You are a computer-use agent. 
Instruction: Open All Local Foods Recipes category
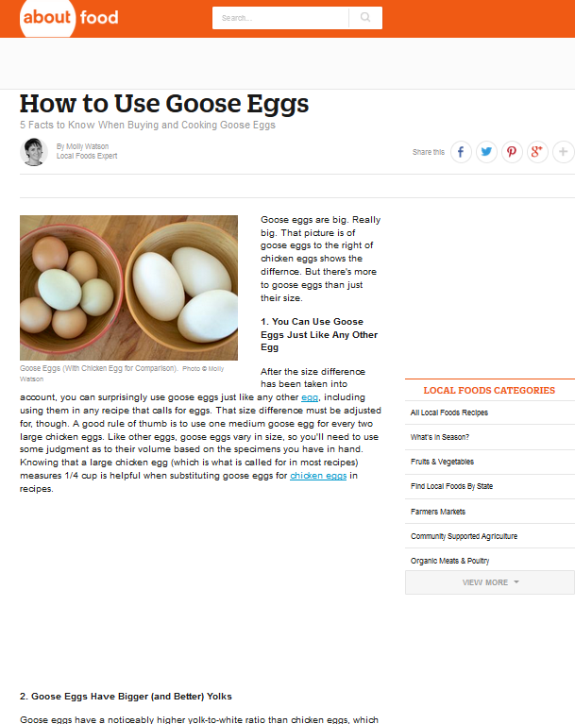449,413
